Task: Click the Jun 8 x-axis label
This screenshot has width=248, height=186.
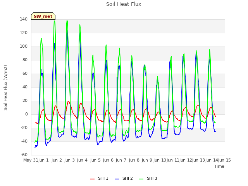Action: pos(134,160)
